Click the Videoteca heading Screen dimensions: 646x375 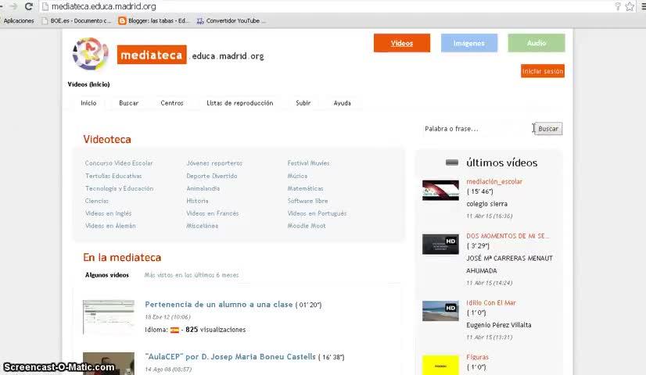(x=107, y=140)
